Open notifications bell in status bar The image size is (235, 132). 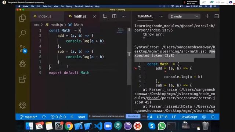(213, 117)
